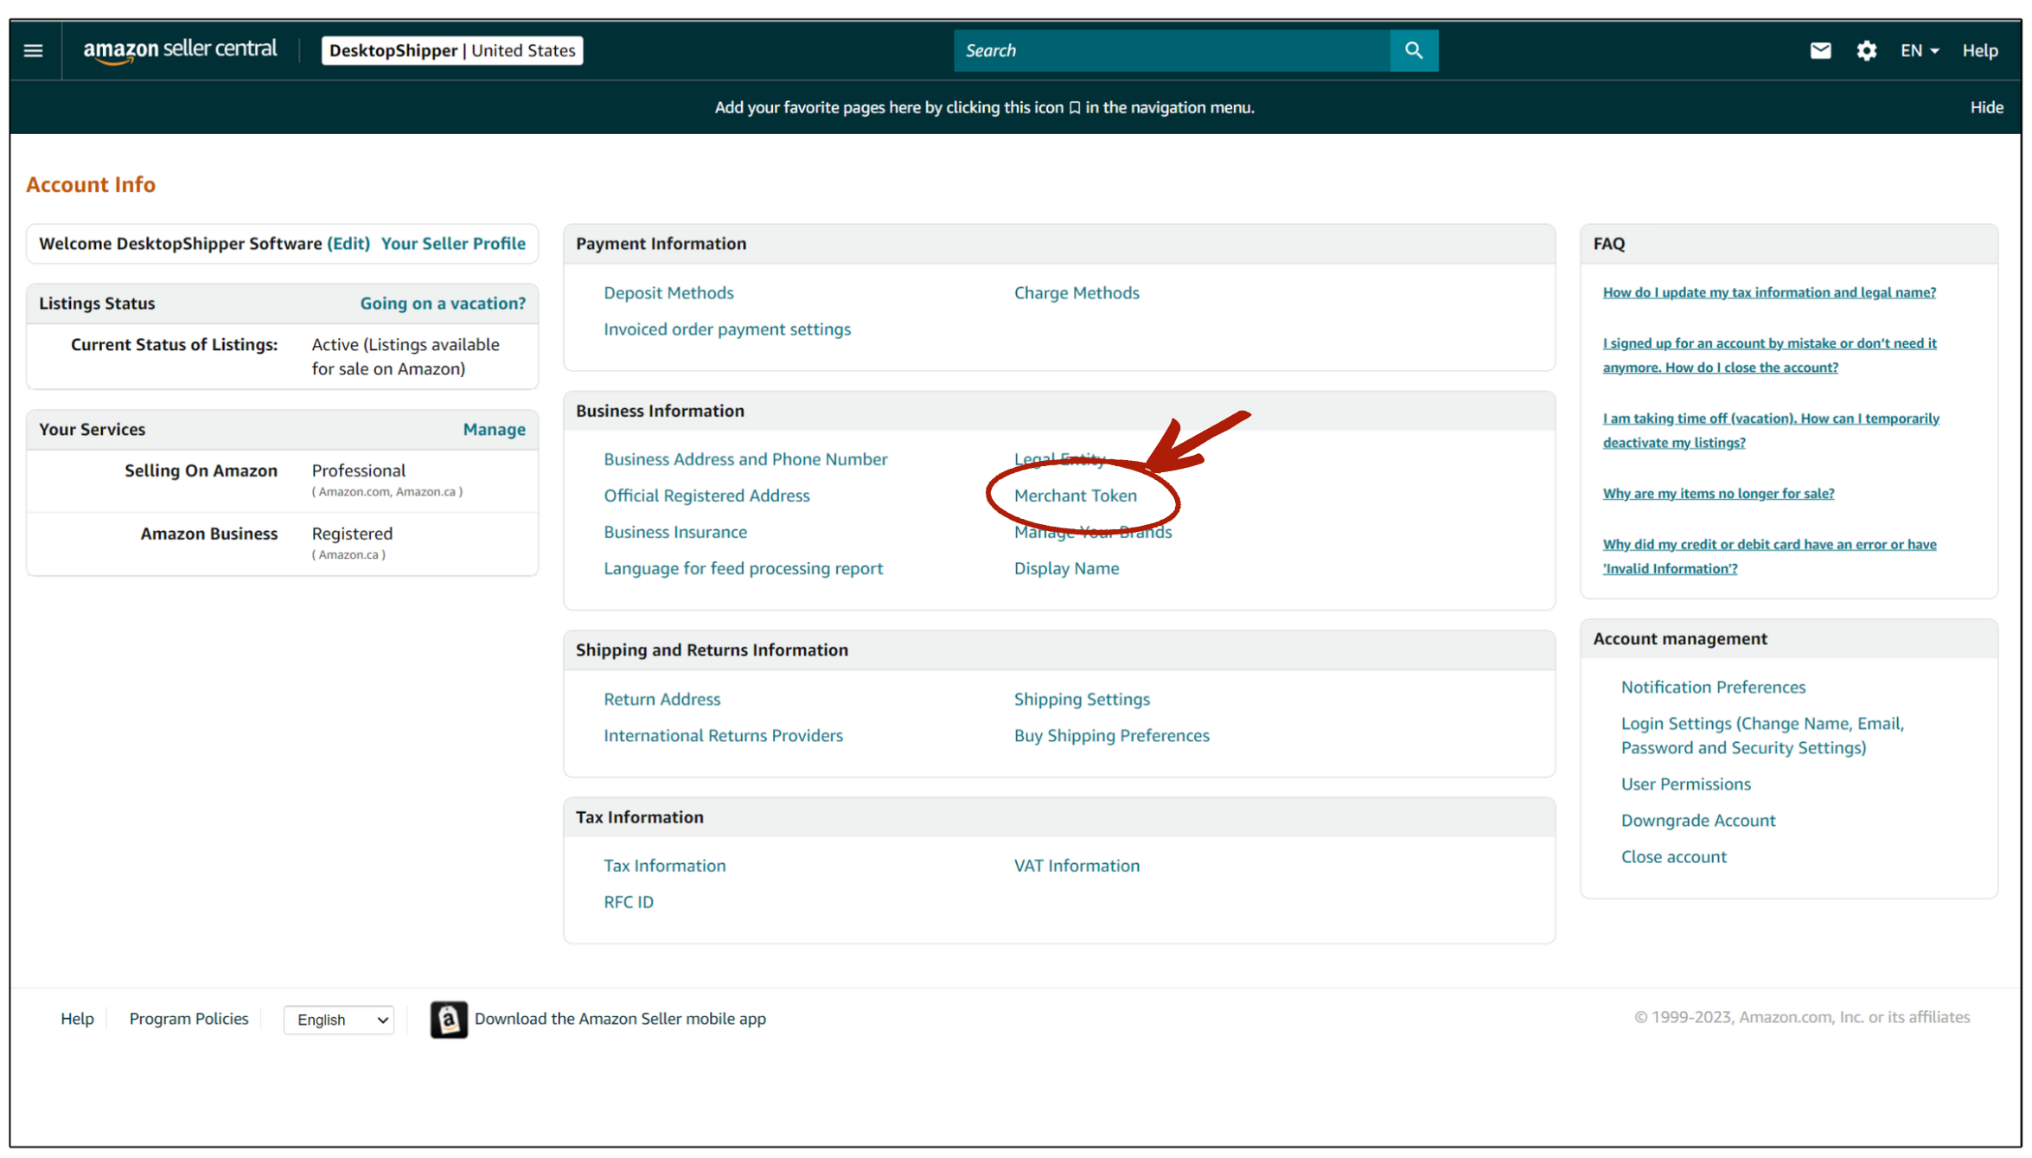Open the messages envelope icon
2032x1158 pixels.
pyautogui.click(x=1820, y=51)
